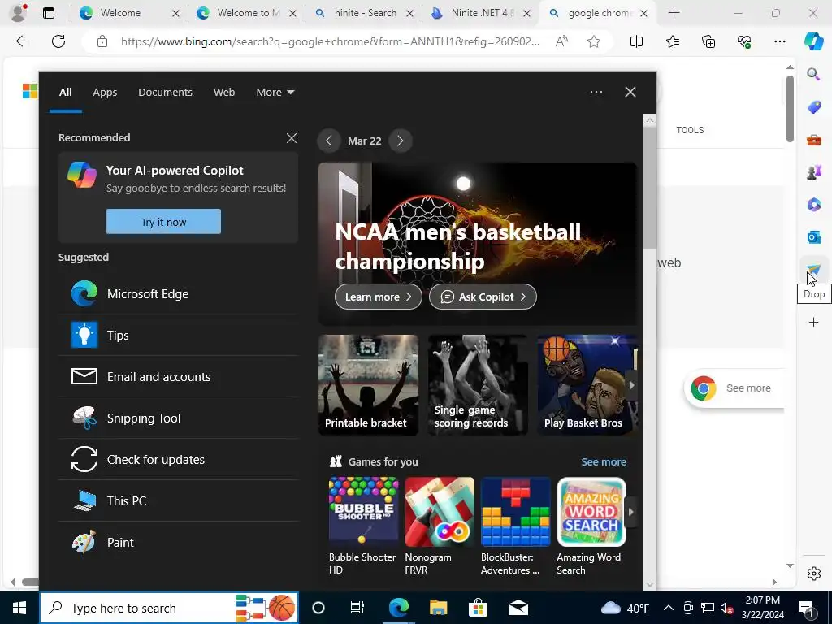The image size is (832, 624).
Task: Open Copilot icon in Edge toolbar
Action: [x=813, y=41]
